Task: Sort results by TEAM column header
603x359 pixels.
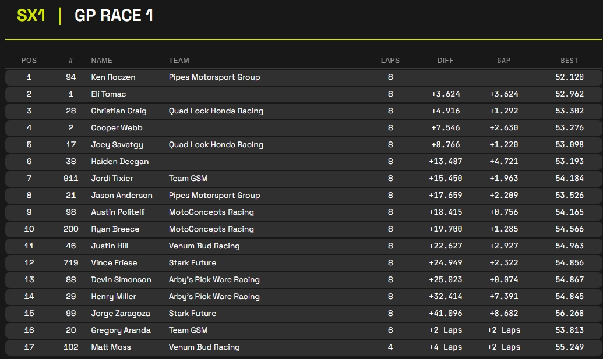Action: click(179, 61)
